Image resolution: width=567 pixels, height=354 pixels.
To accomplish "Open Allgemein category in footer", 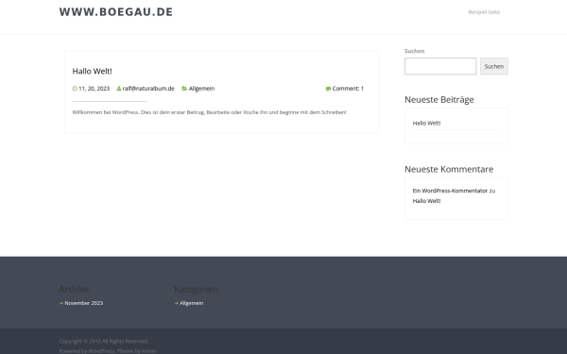I will [x=191, y=303].
